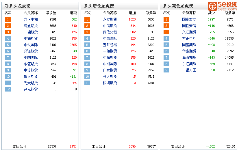Select total long value 14095
This screenshot has height=151, width=239.
229,57
